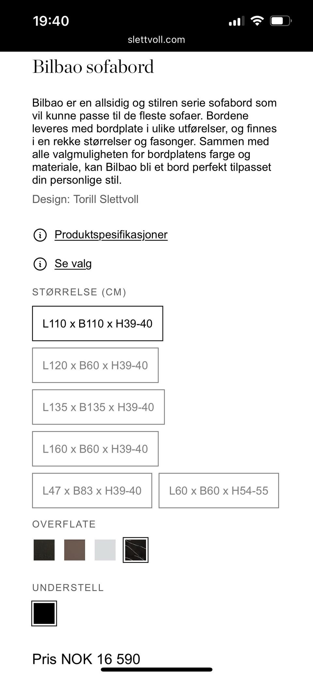Select the black understell swatch
313x678 pixels.
(44, 613)
